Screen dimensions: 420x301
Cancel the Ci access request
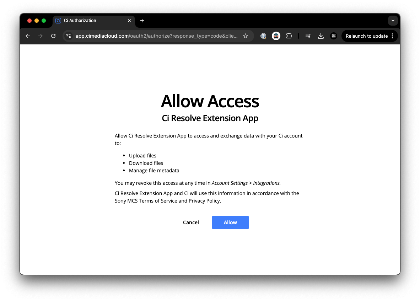point(191,222)
